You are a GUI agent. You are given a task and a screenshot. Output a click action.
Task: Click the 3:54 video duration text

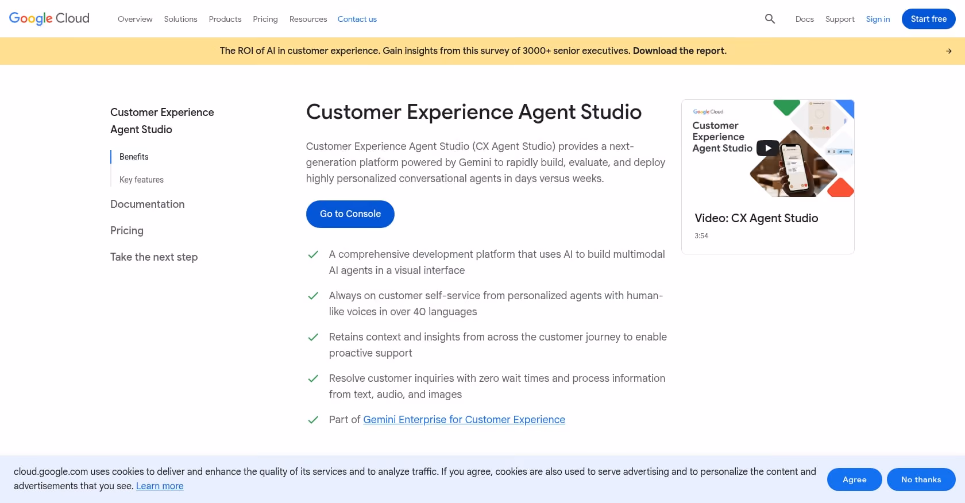701,236
